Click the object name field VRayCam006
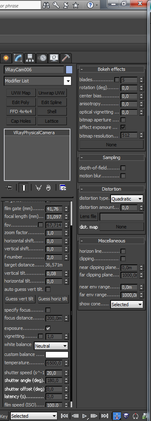 click(34, 70)
